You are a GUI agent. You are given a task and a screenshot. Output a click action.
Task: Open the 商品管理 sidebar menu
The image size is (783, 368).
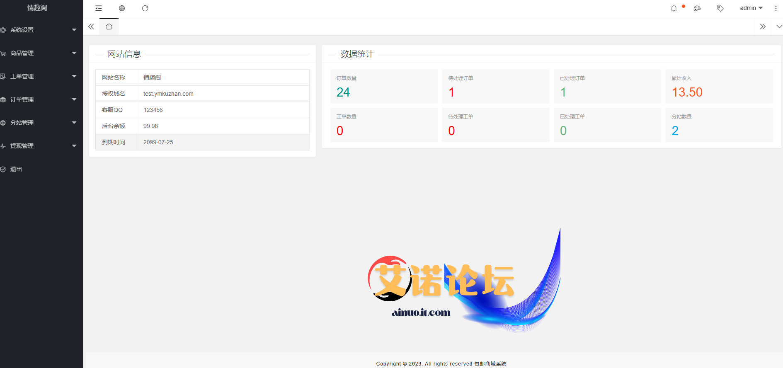coord(41,53)
